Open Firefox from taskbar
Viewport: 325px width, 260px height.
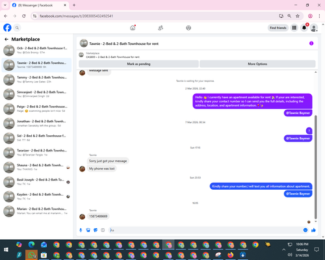pos(231,255)
